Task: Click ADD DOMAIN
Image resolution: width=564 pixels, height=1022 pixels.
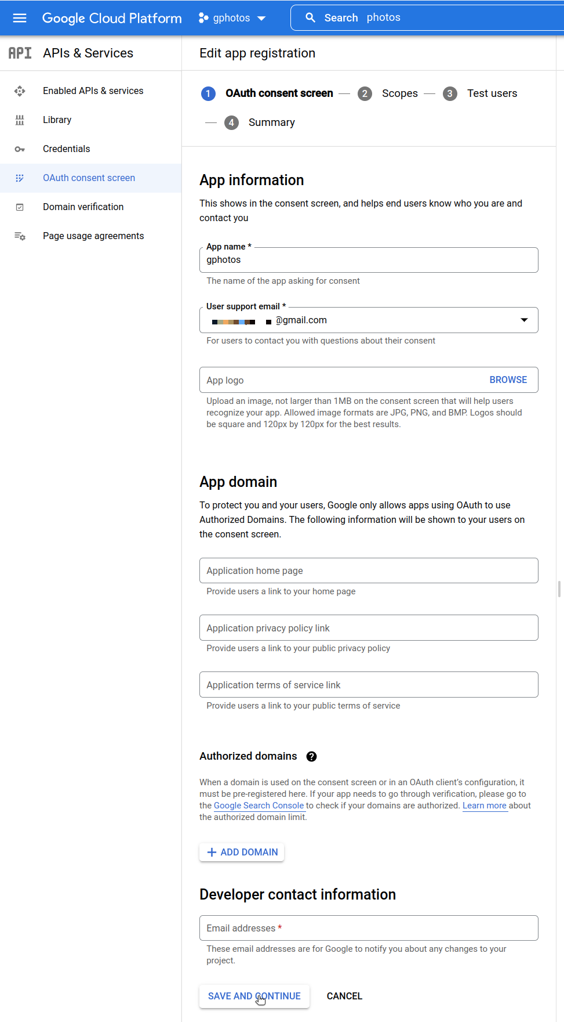Action: (241, 852)
